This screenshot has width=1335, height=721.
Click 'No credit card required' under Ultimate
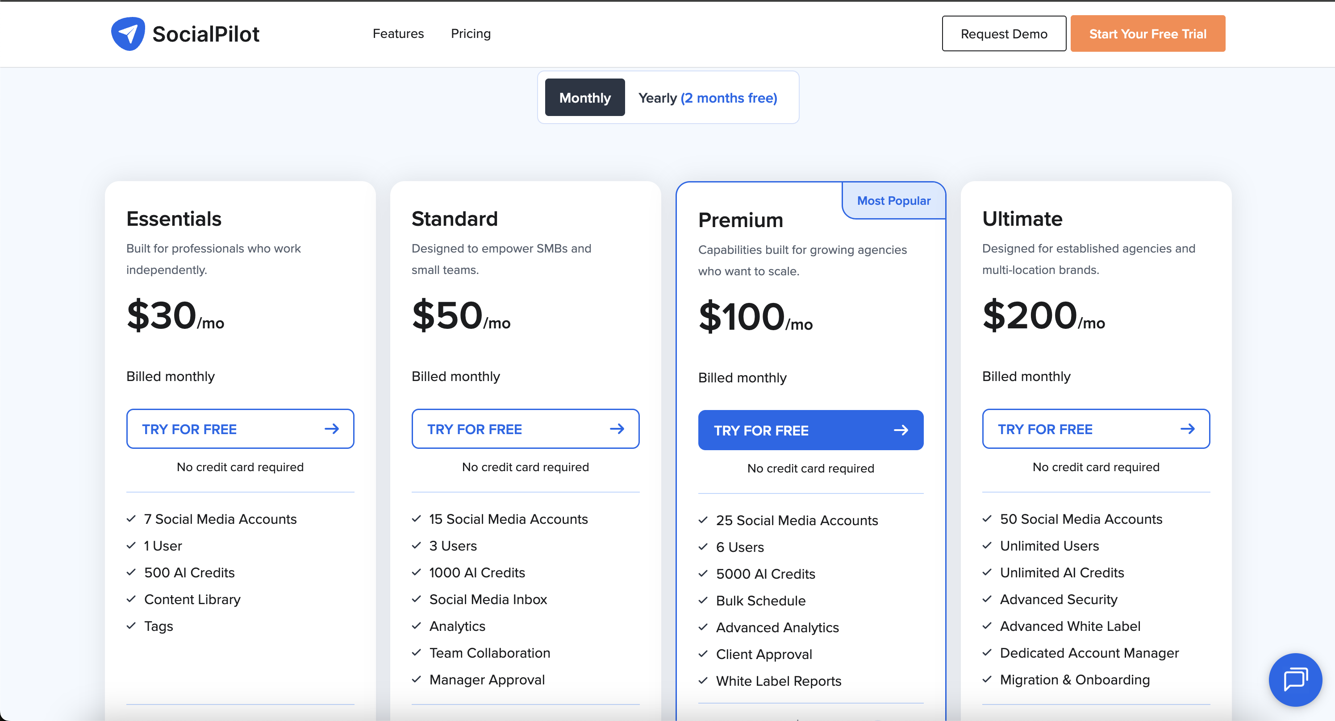(1096, 467)
